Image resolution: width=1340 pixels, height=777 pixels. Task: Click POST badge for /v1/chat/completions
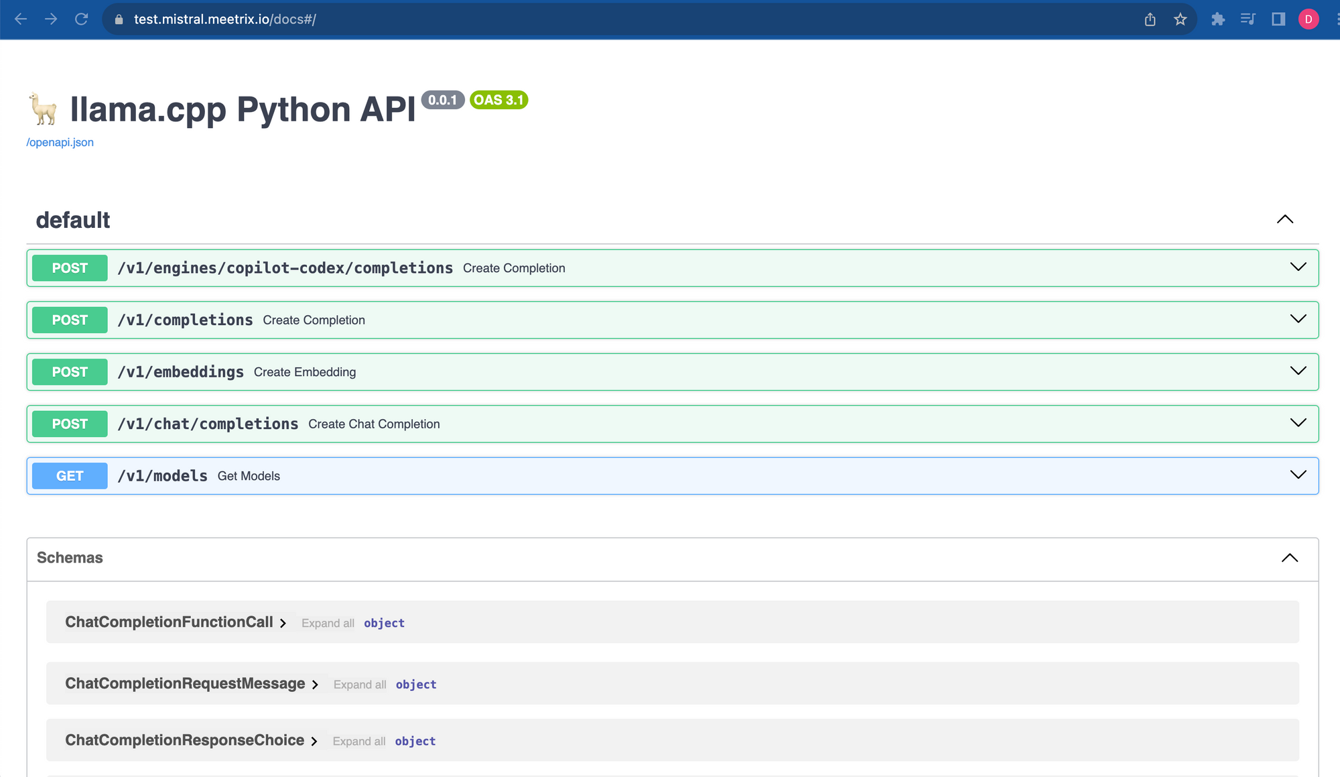coord(70,424)
